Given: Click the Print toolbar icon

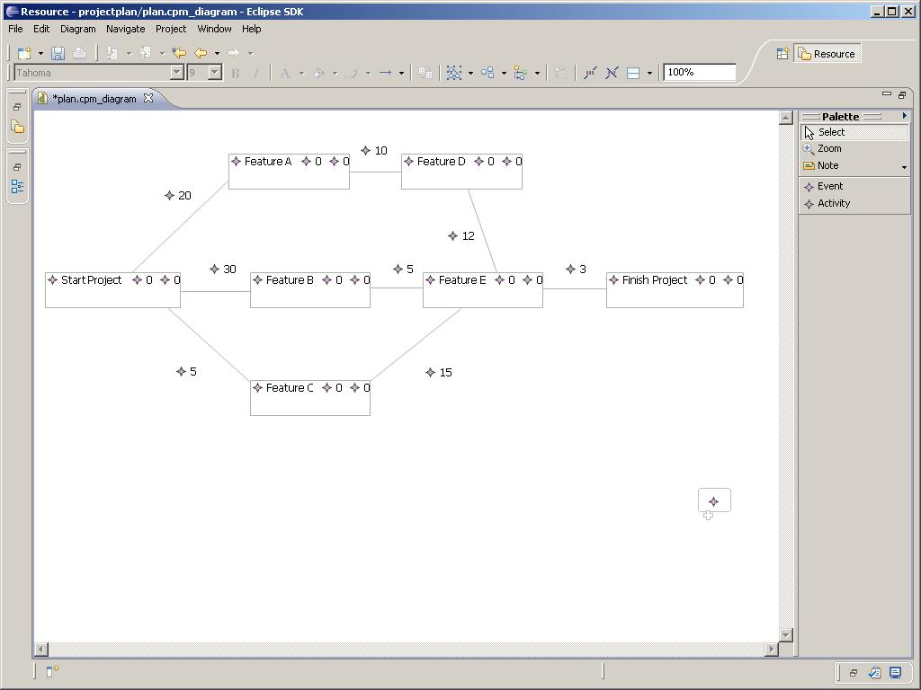Looking at the screenshot, I should pos(79,53).
